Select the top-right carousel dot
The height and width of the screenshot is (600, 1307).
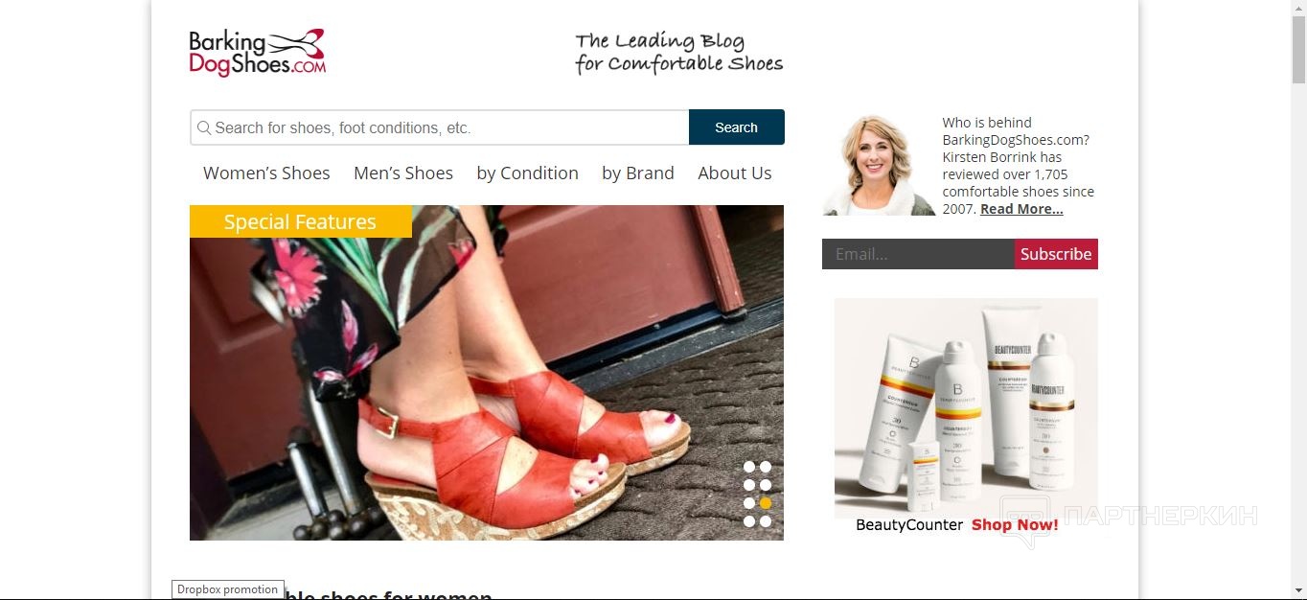click(765, 468)
